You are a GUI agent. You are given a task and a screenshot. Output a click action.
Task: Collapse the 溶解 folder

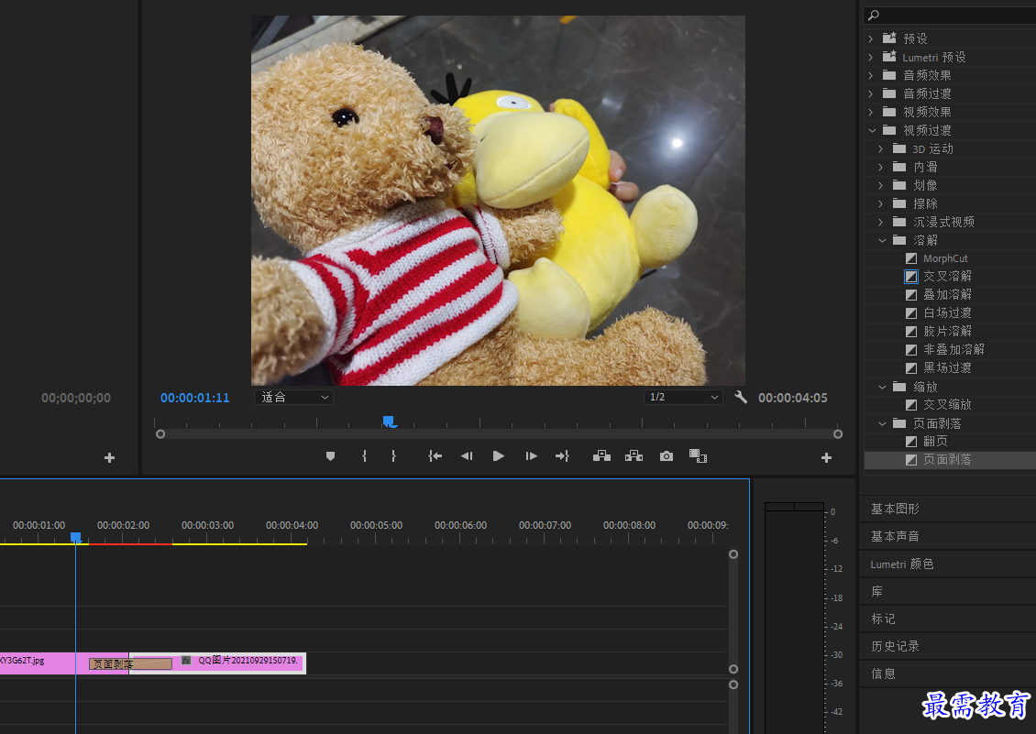coord(882,240)
